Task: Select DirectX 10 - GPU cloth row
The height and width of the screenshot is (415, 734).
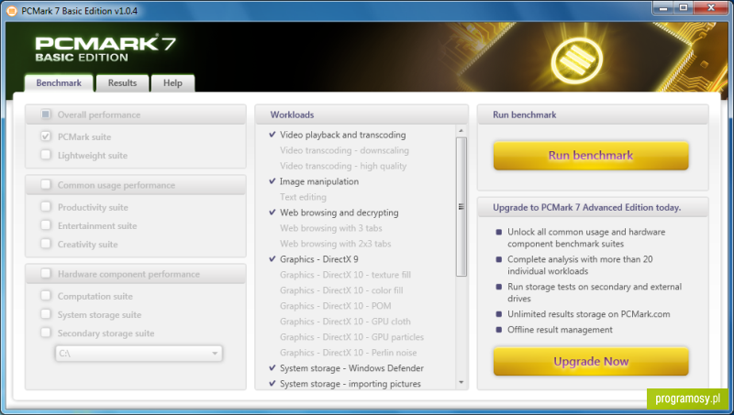Action: (x=345, y=322)
